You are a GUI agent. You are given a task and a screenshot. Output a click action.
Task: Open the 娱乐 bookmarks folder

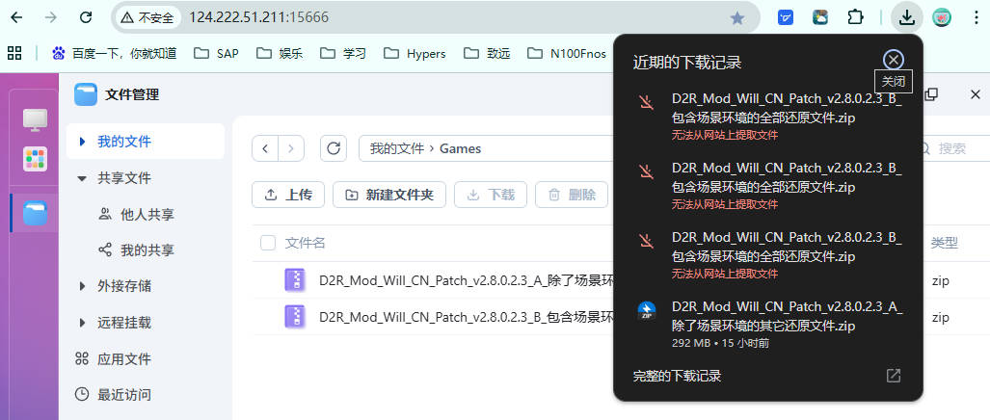280,54
